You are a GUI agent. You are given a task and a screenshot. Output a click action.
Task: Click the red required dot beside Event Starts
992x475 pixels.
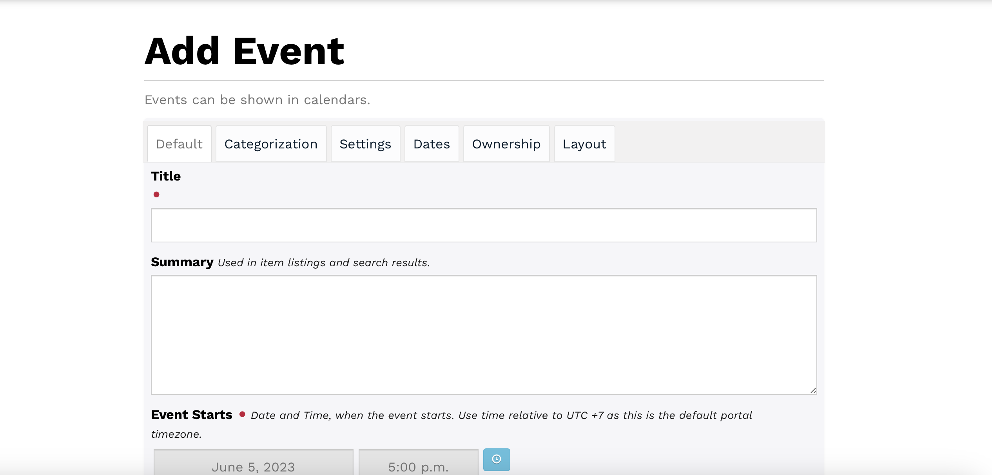pyautogui.click(x=242, y=414)
